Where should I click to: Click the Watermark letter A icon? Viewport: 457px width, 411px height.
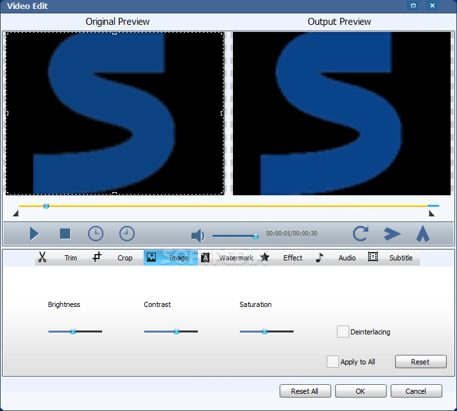click(x=205, y=258)
